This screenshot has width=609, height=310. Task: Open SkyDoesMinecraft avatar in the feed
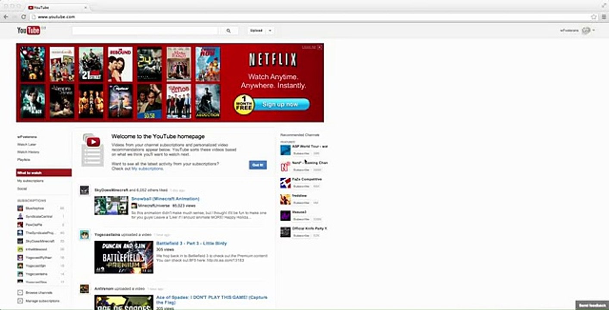point(84,190)
